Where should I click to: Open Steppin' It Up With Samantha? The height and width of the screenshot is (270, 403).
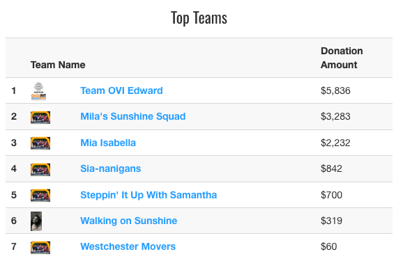click(x=149, y=195)
